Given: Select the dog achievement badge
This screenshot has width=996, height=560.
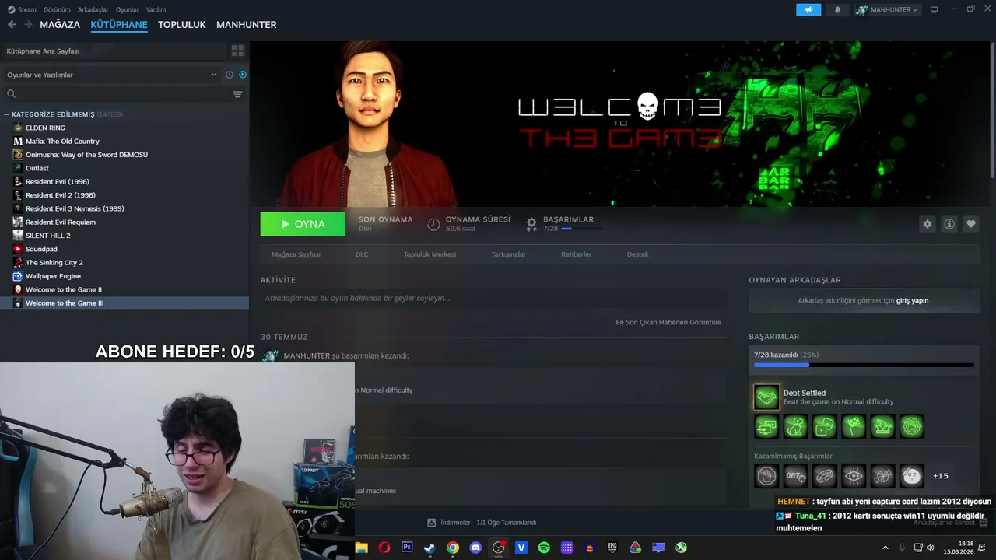Looking at the screenshot, I should 795,426.
